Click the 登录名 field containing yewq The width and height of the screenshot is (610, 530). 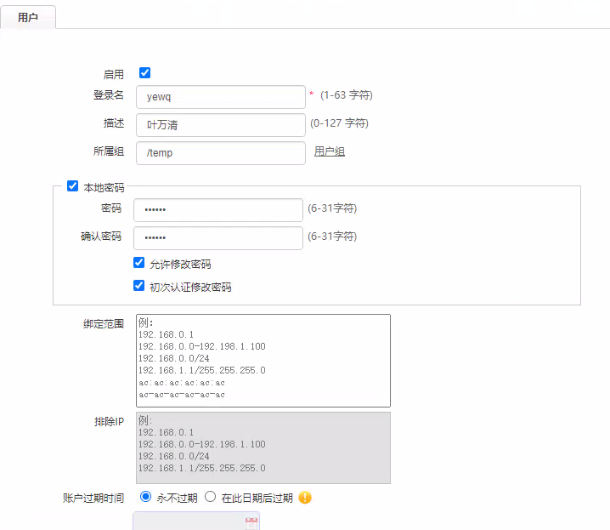click(x=220, y=97)
